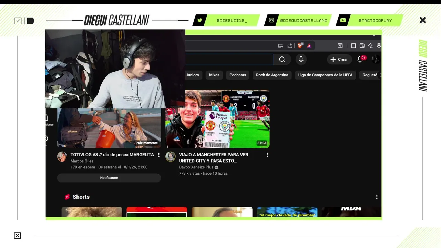Click the DIEGUI CASTELLANI title at top
Screen dimensions: 441x248
(x=116, y=21)
